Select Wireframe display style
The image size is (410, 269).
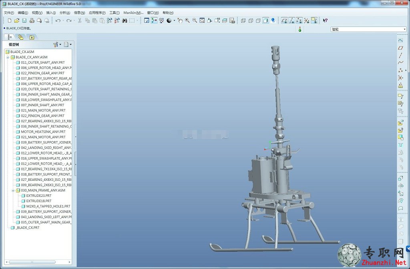[x=243, y=20]
